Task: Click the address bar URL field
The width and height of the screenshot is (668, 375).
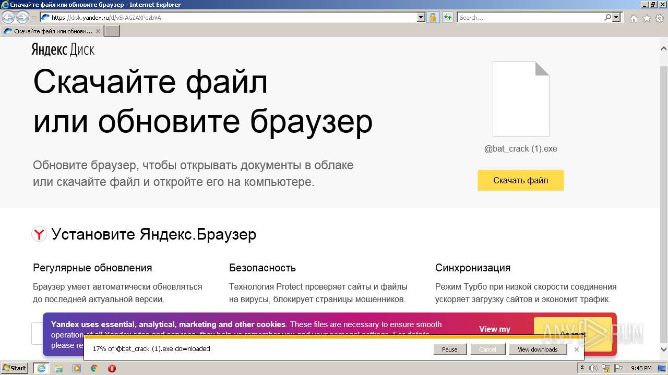Action: point(229,18)
